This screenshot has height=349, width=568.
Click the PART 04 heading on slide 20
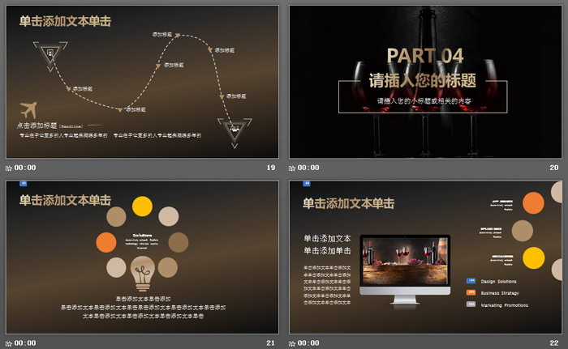425,56
